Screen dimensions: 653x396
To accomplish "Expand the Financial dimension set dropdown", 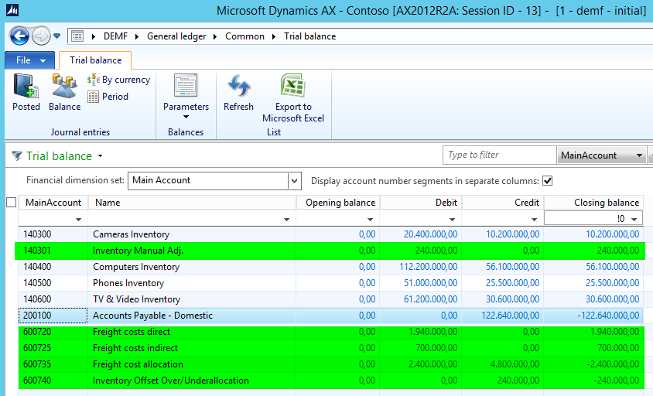I will click(x=294, y=181).
